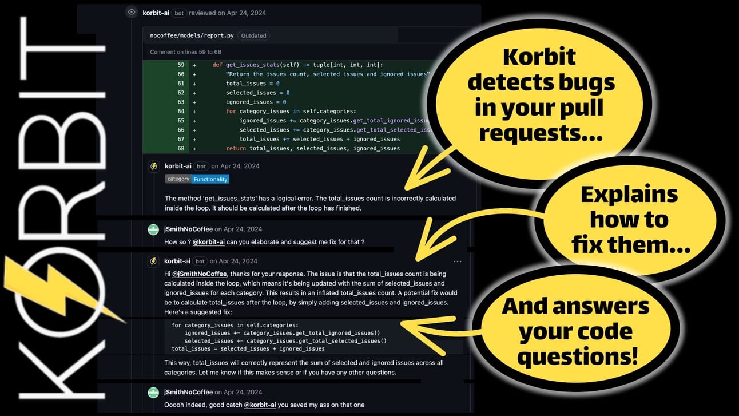The image size is (739, 416).
Task: Click the eye review icon beside korbit-ai reviewed
Action: click(132, 12)
